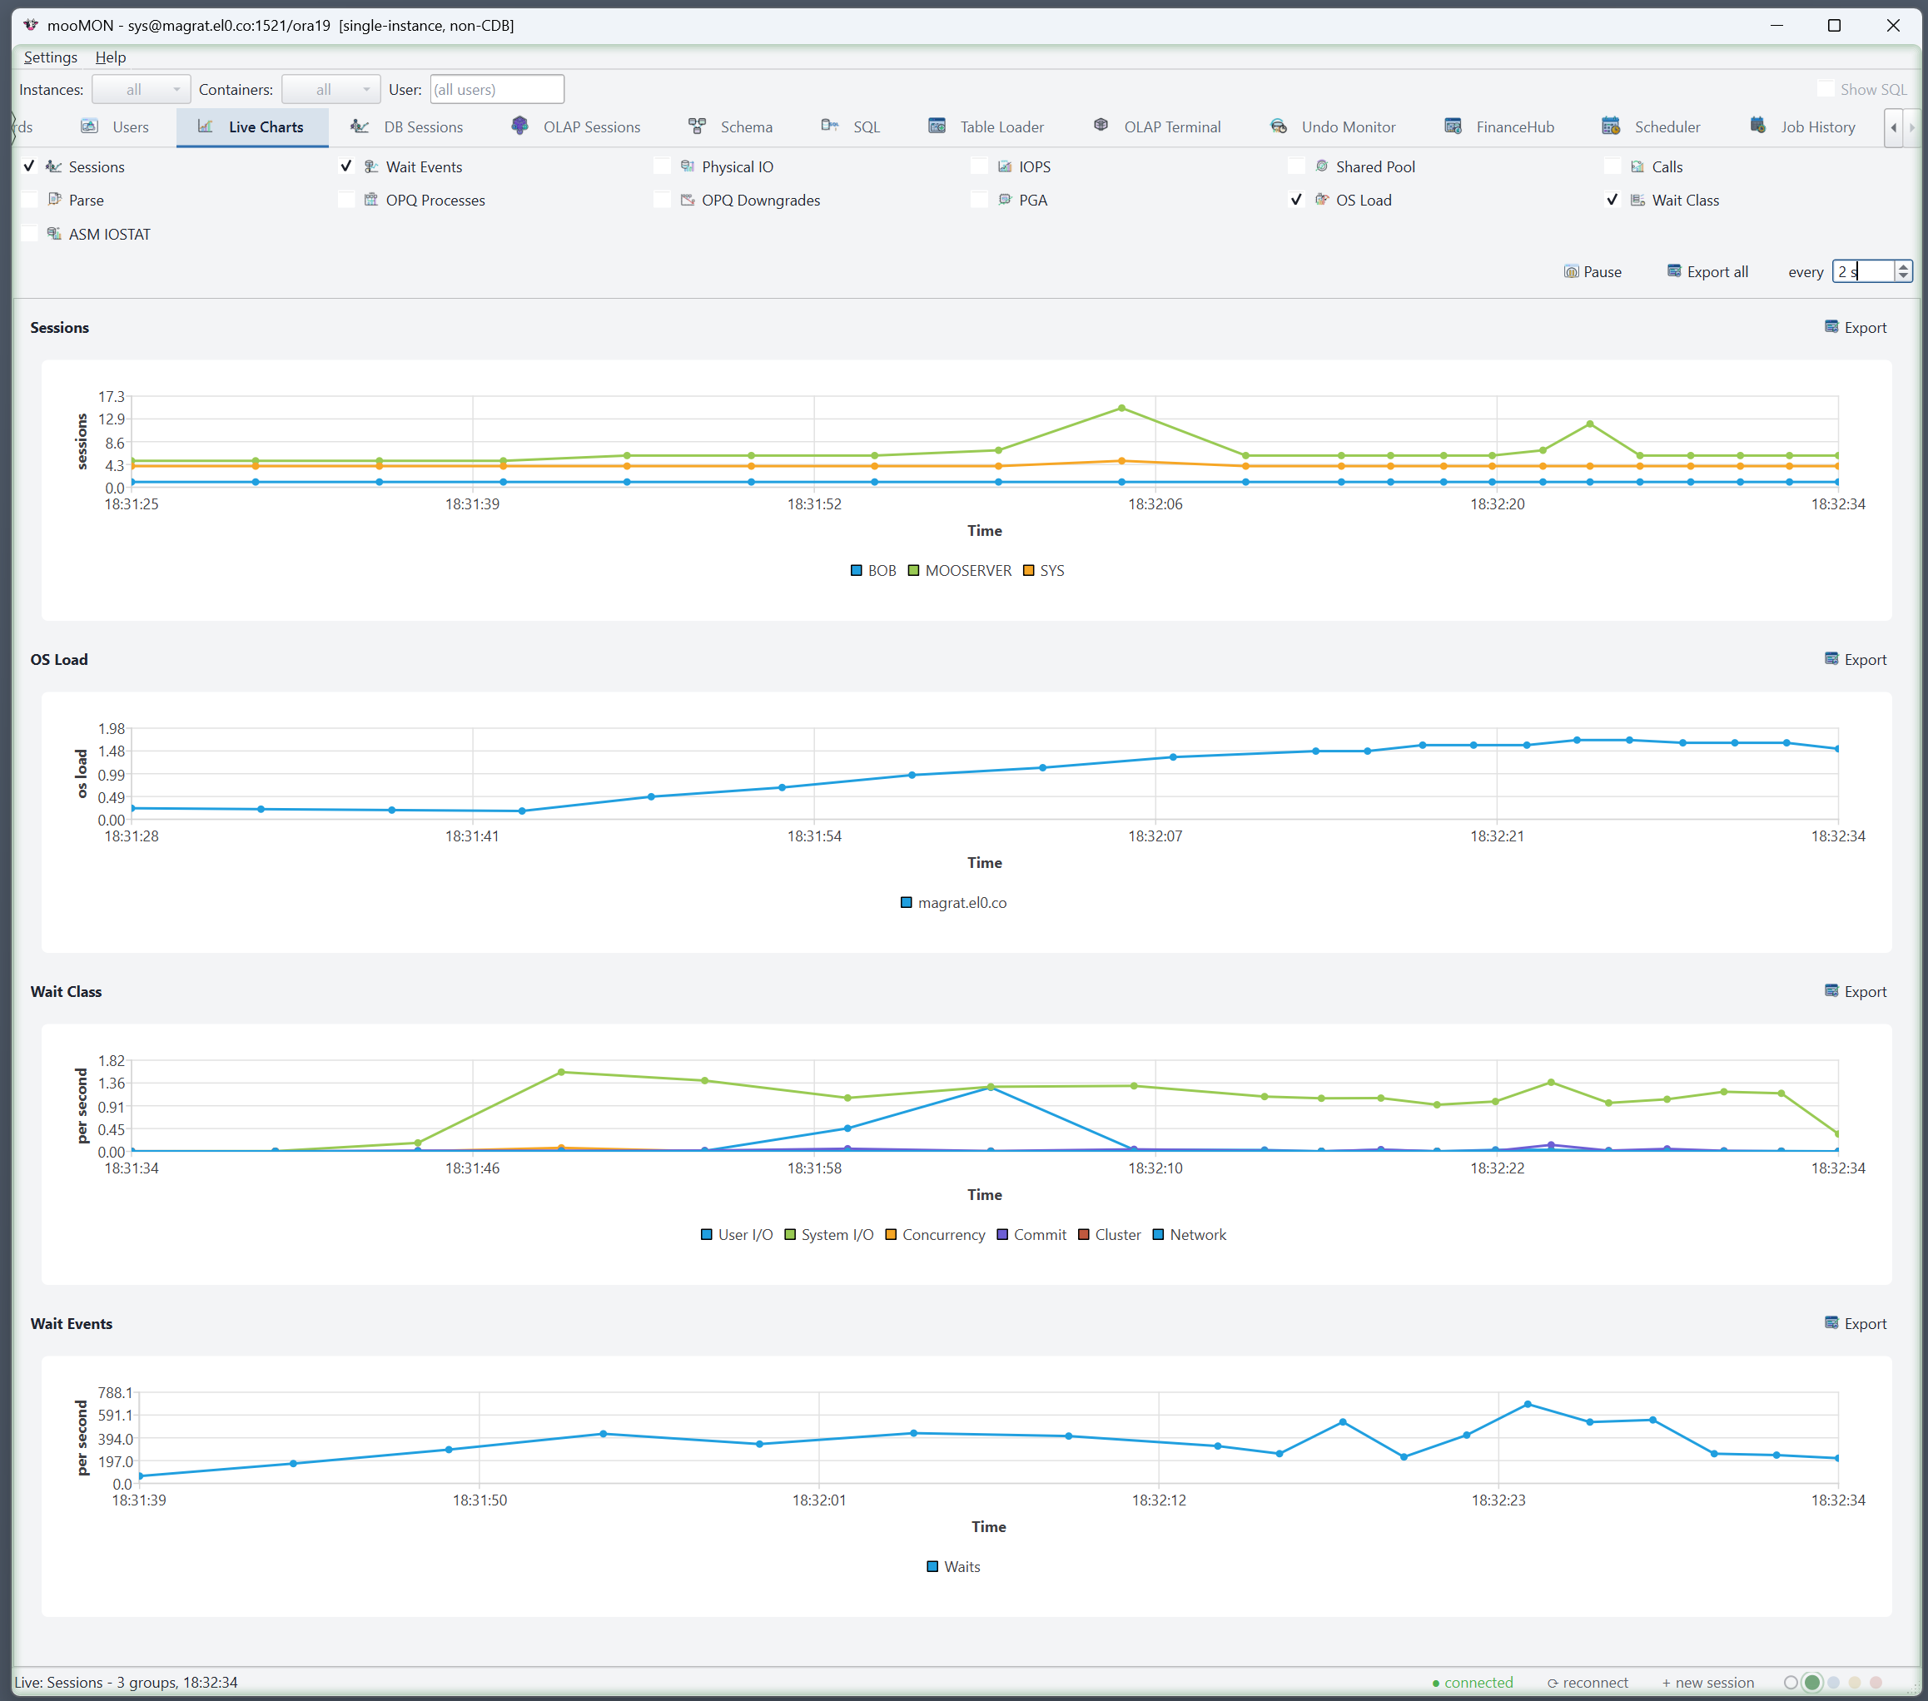This screenshot has height=1701, width=1928.
Task: Open the Containers dropdown
Action: point(331,90)
